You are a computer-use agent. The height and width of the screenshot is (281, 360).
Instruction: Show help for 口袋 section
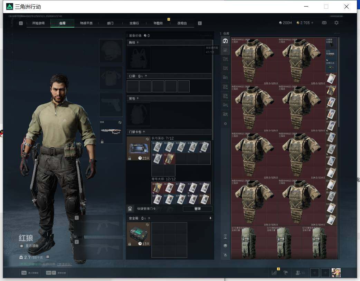tap(146, 76)
